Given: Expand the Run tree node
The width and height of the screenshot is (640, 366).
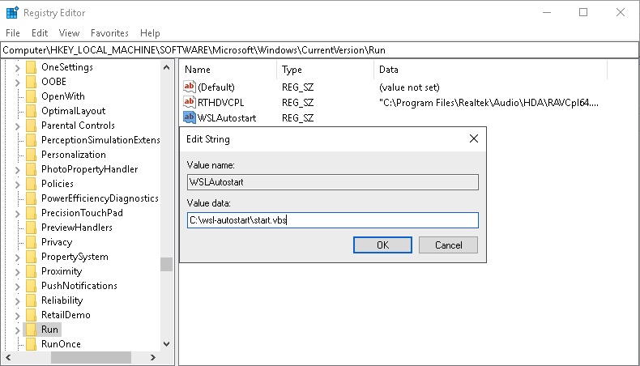Looking at the screenshot, I should click(17, 330).
